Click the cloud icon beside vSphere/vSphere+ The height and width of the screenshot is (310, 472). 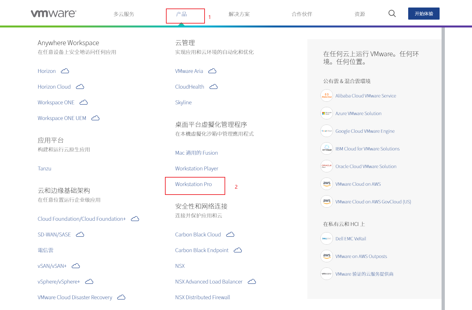pos(89,282)
